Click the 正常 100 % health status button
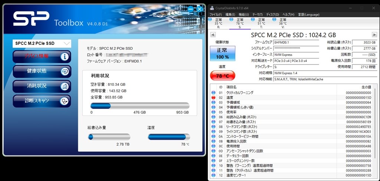Screen dimensions: 380x181 tap(223, 53)
